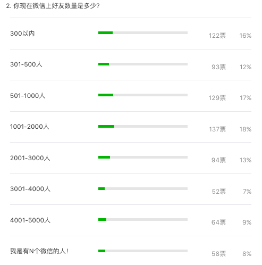The width and height of the screenshot is (262, 265).
Task: Select the 1001-2000人 option
Action: pos(29,127)
